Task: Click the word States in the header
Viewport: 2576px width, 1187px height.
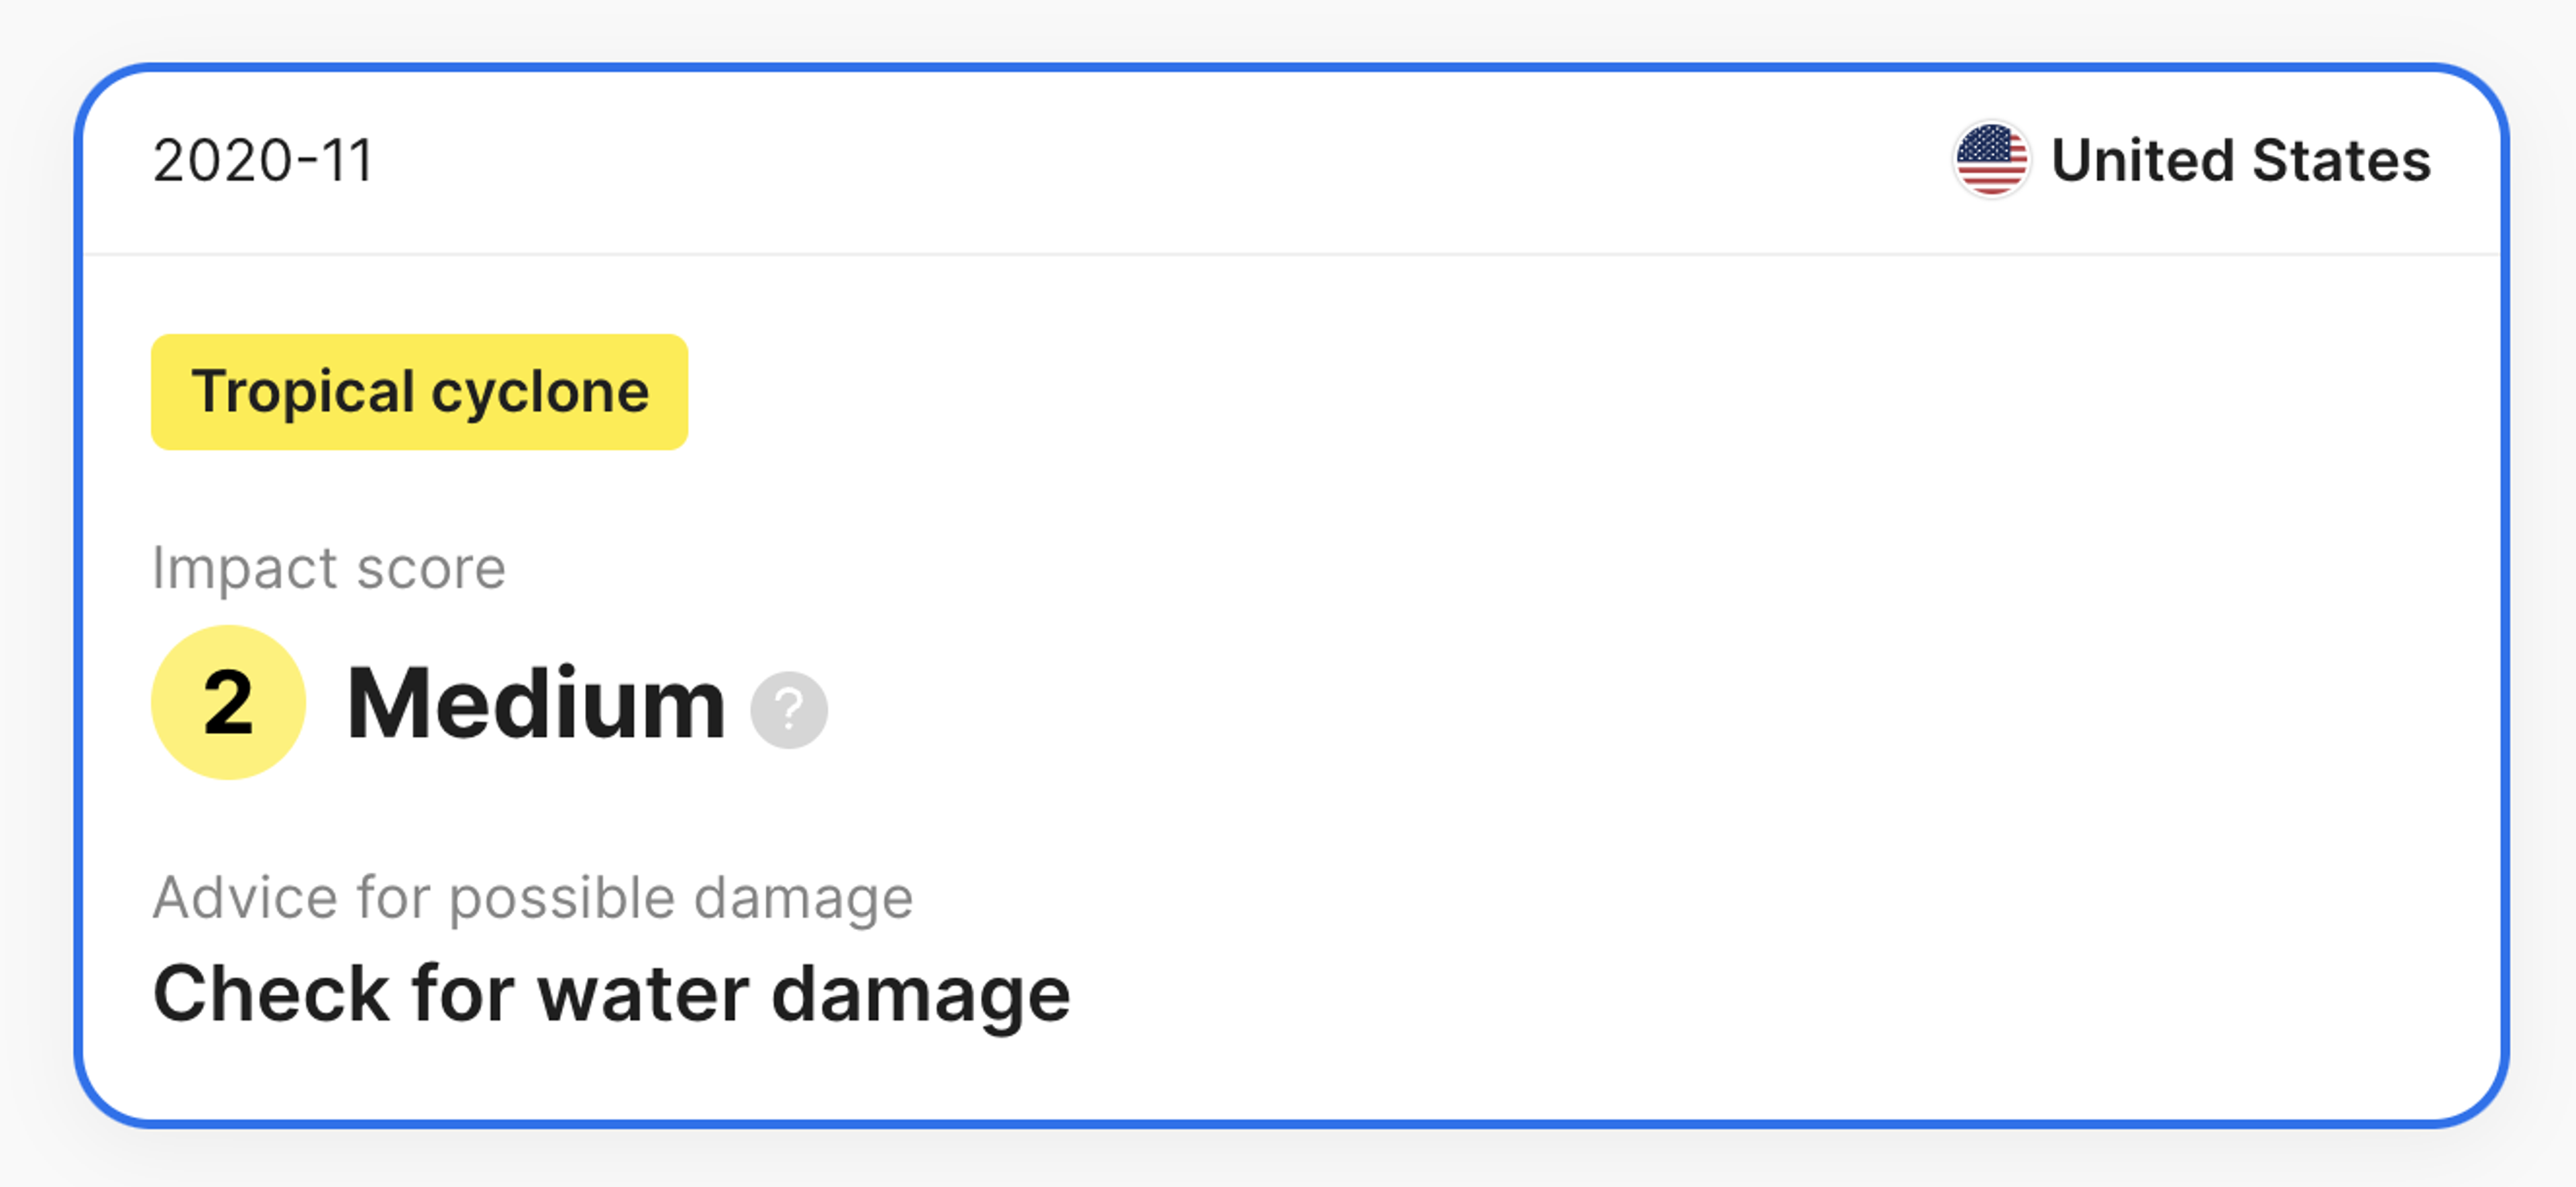Action: click(x=2342, y=160)
